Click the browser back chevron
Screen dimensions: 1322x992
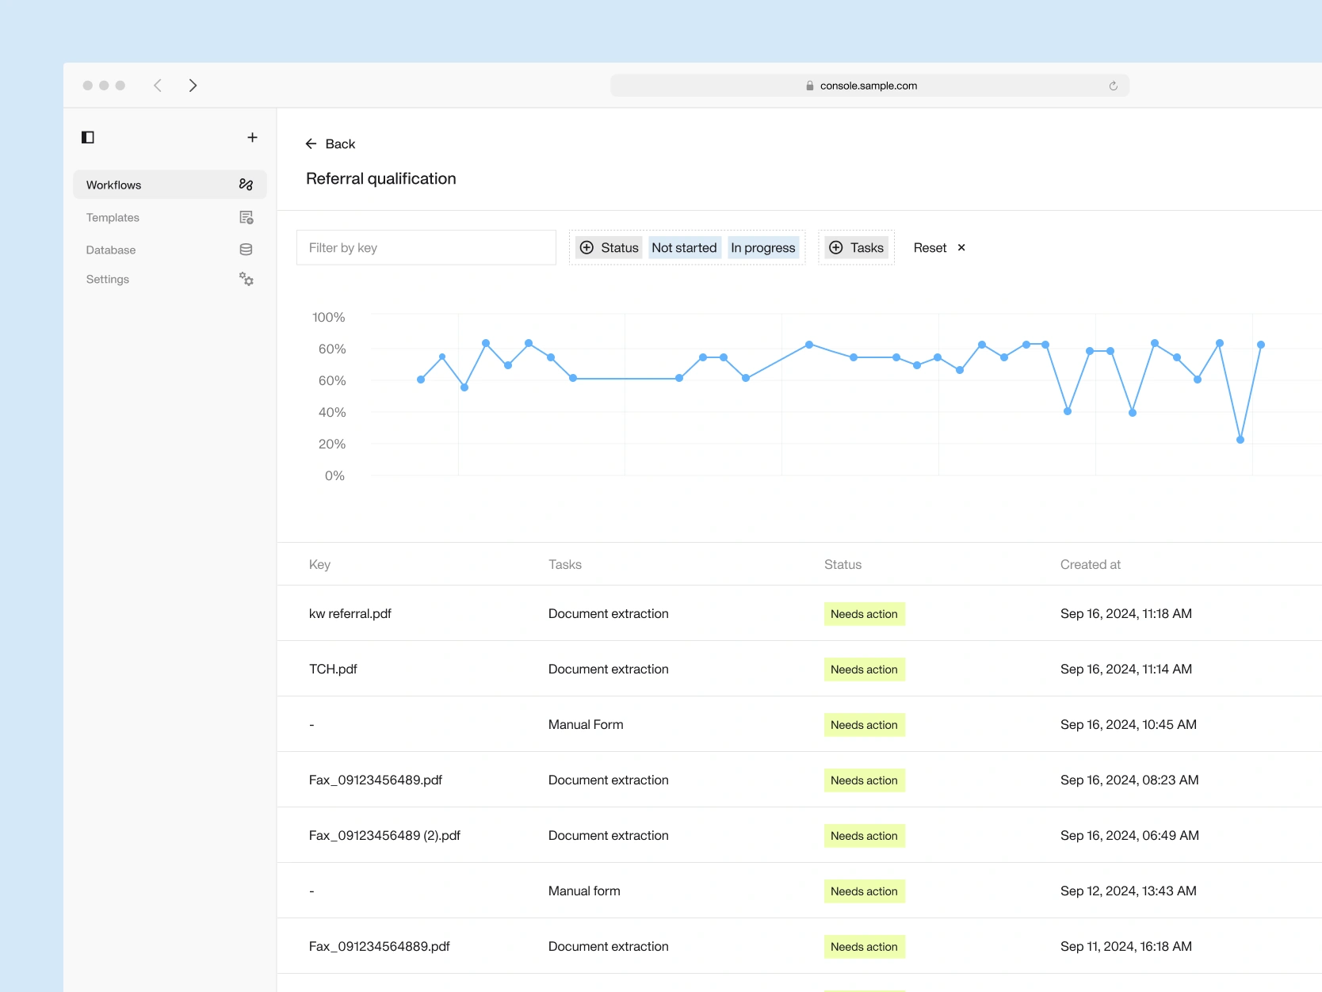click(158, 86)
